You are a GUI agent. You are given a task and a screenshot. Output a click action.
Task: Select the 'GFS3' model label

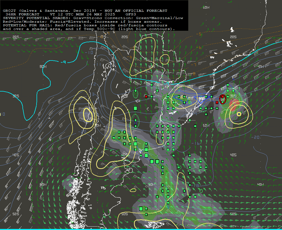click(131, 14)
